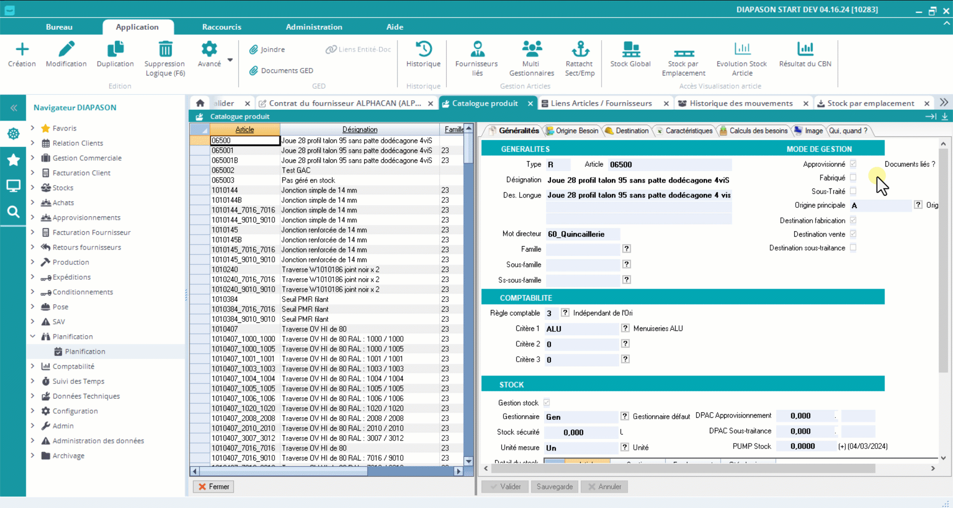Open Stock Global view

(630, 49)
